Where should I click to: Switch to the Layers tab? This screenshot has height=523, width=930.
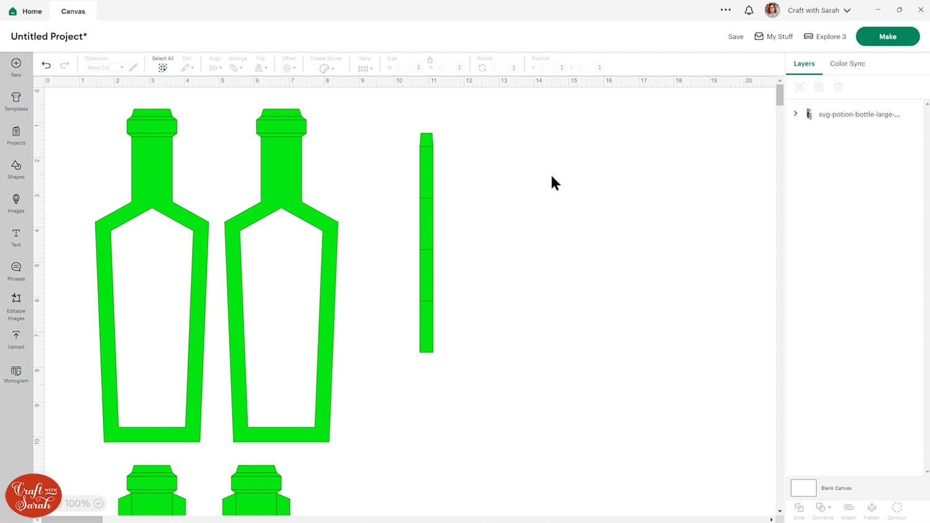[x=804, y=64]
